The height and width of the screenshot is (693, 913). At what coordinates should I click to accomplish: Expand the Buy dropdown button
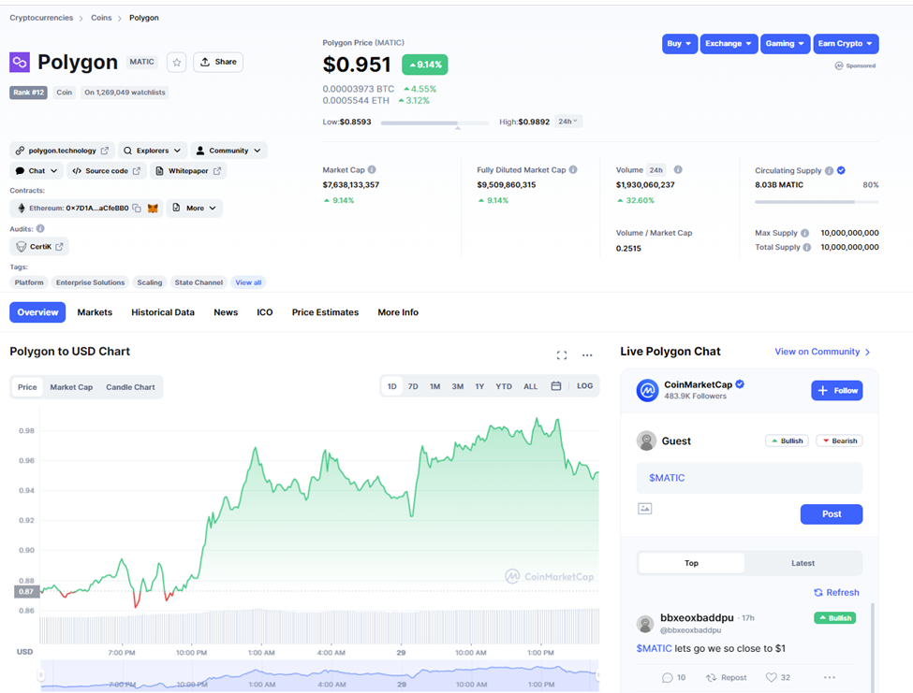pos(680,44)
